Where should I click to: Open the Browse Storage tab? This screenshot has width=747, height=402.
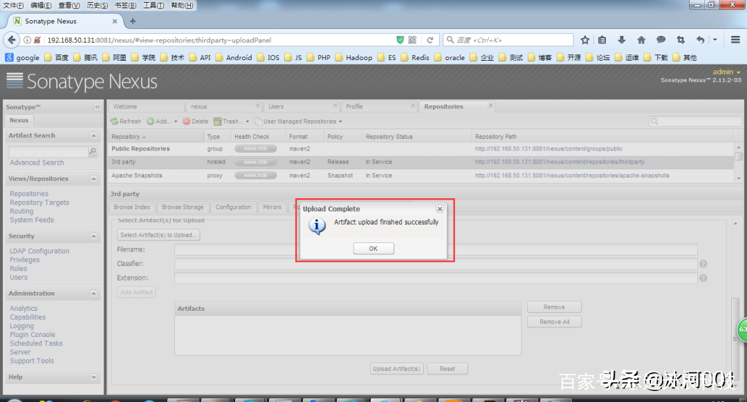point(183,207)
